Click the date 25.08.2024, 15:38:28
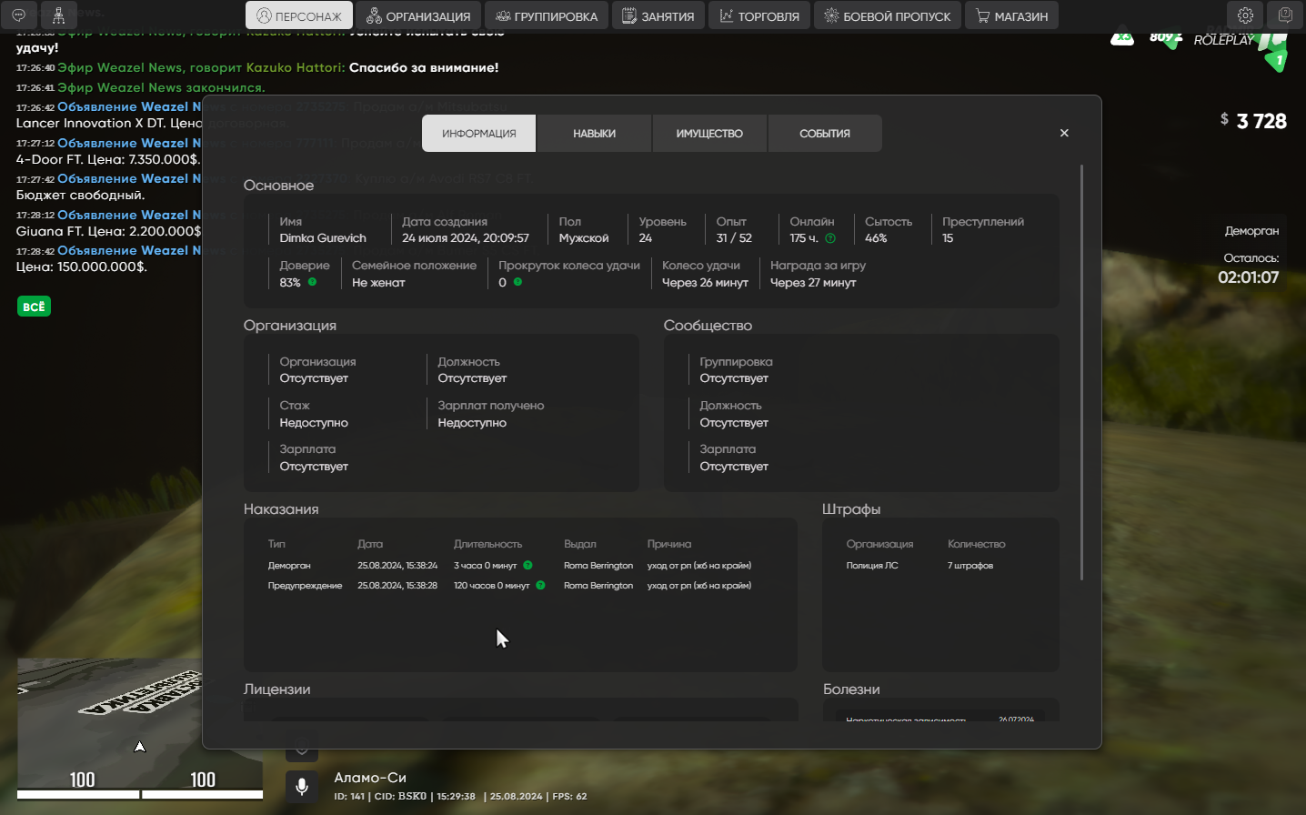Viewport: 1306px width, 815px height. point(397,586)
